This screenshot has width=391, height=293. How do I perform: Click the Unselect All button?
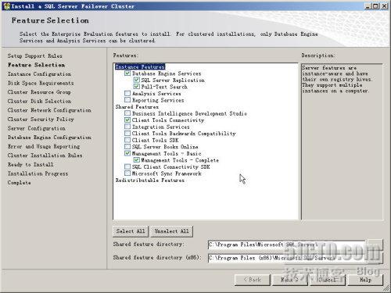click(172, 231)
